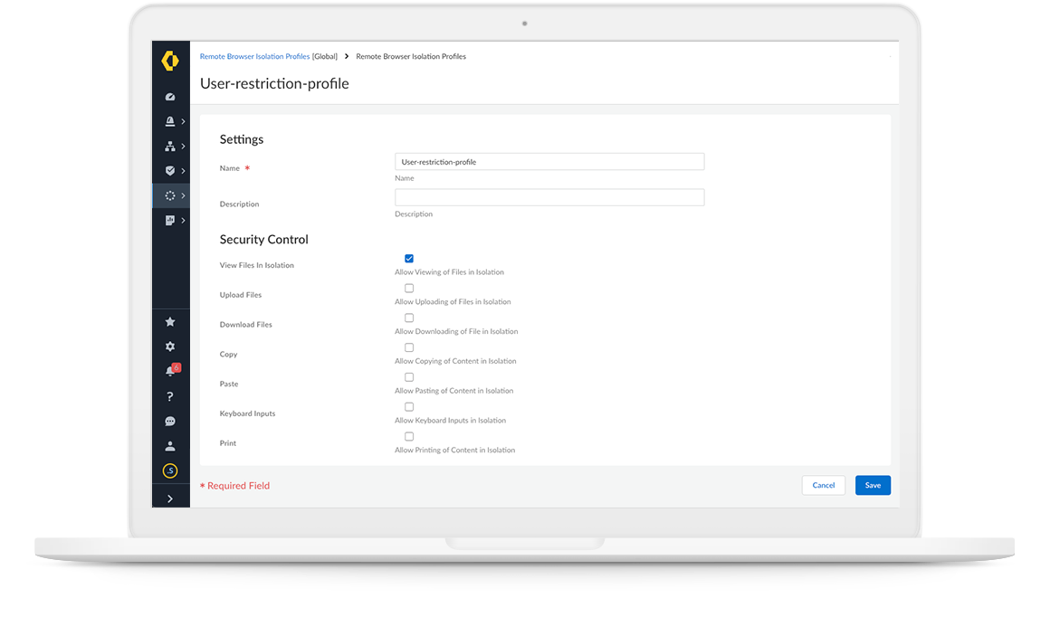
Task: Check Allow Printing of Content in Isolation
Action: (409, 436)
